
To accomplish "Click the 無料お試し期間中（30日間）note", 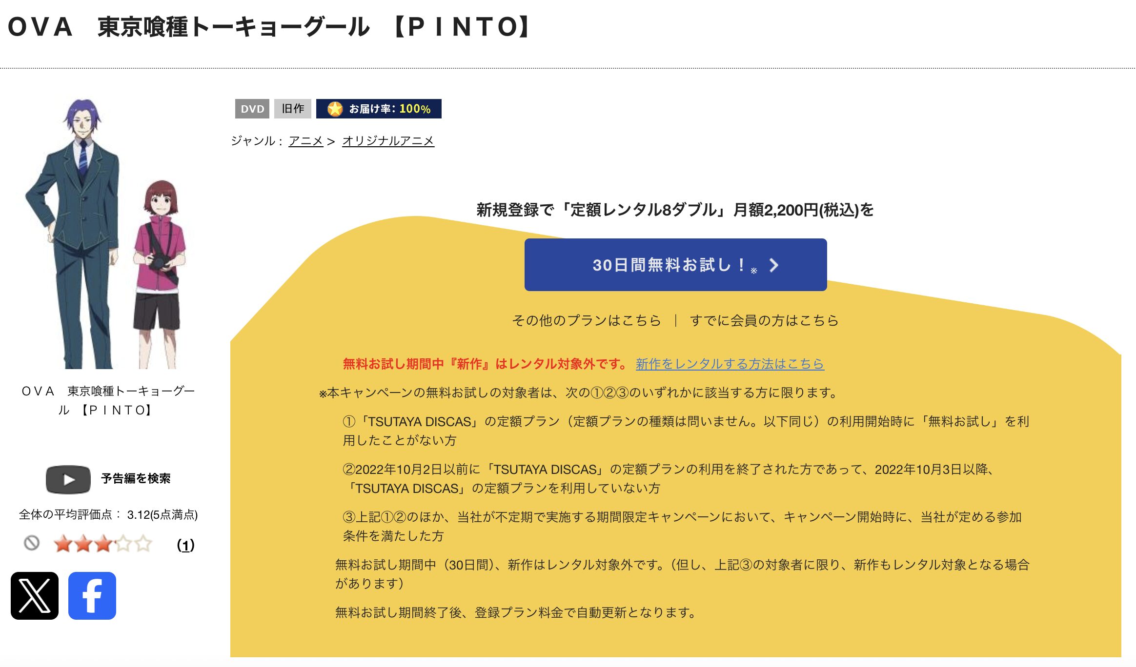I will pos(682,574).
